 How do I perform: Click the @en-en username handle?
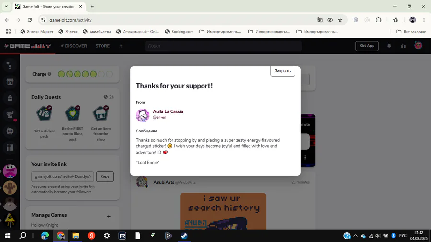pos(159,117)
